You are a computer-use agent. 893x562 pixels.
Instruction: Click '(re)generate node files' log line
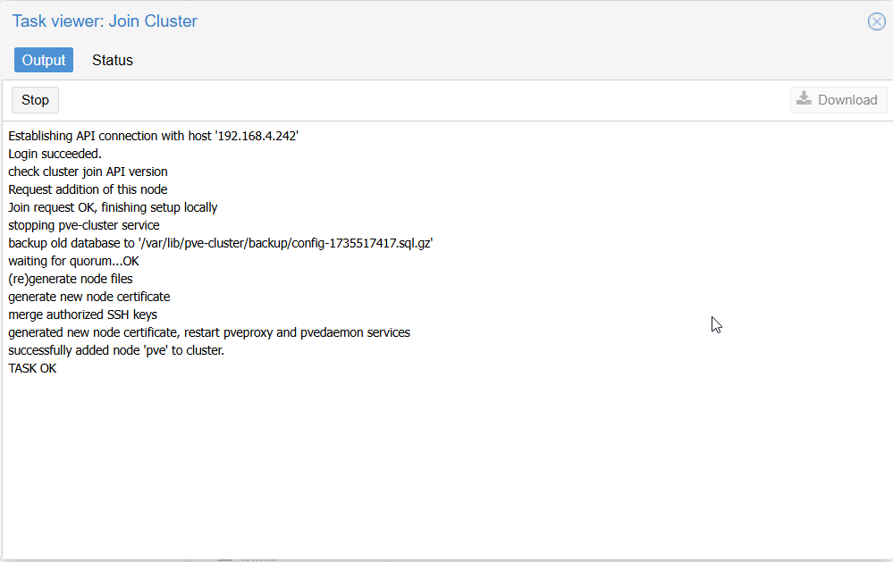[70, 279]
